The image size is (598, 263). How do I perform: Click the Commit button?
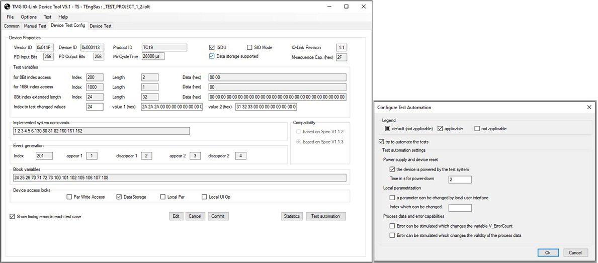pyautogui.click(x=218, y=216)
